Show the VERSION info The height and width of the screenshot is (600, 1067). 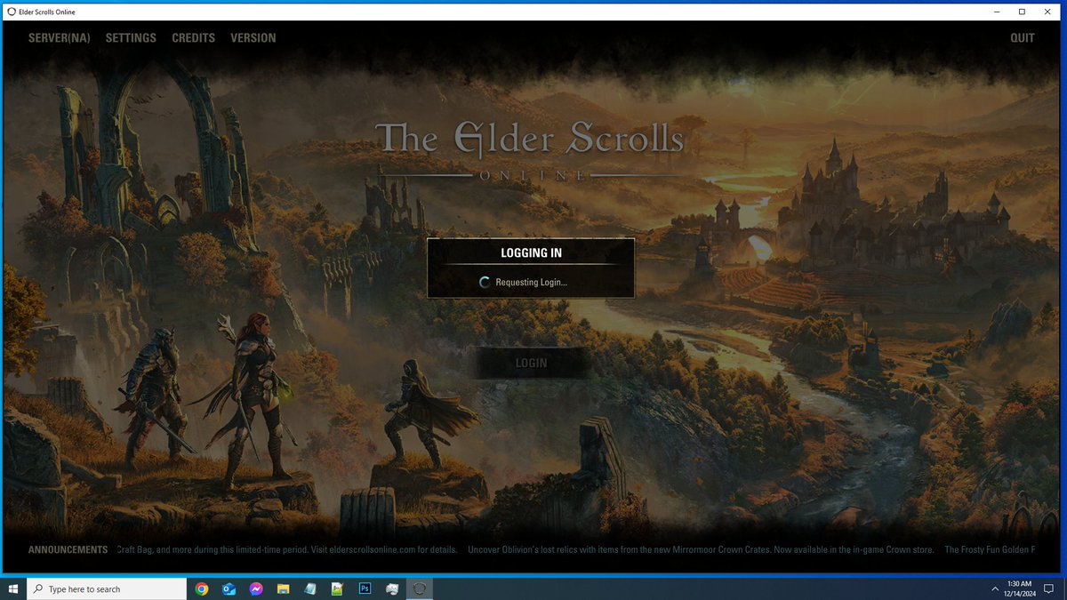pos(253,38)
